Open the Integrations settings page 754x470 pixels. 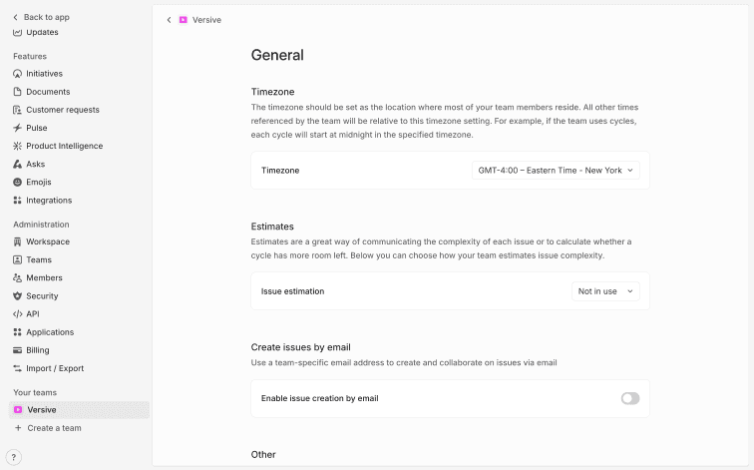click(x=49, y=200)
